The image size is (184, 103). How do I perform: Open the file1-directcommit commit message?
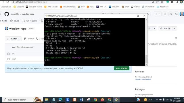pos(25,47)
